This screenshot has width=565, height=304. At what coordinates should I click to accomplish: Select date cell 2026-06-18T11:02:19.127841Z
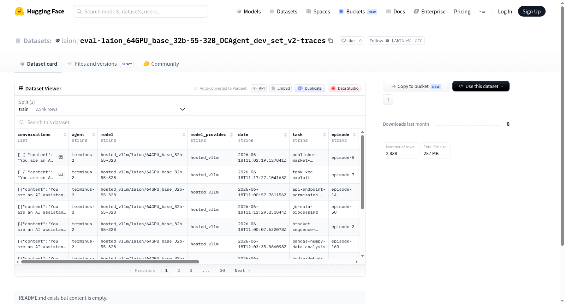tap(262, 157)
